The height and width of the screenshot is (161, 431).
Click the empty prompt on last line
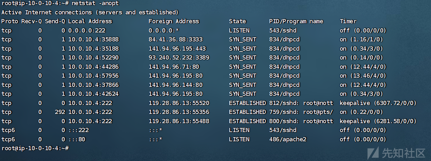tap(34, 148)
